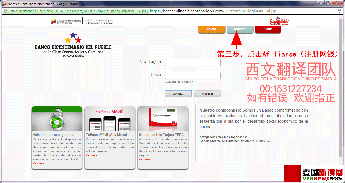This screenshot has height=183, width=345.
Task: Click the Nuestro compromiso text
Action: tap(254, 118)
